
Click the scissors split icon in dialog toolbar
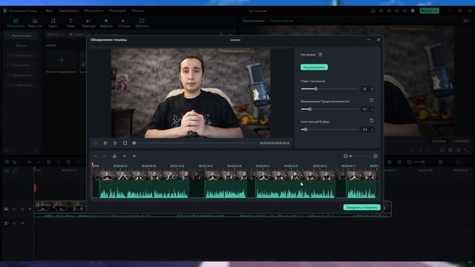coord(114,156)
